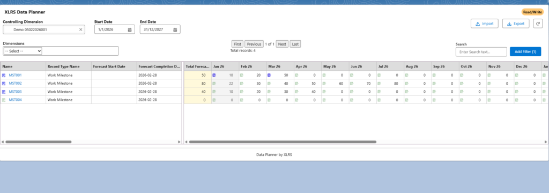Select the MST003 Mar 26 value 30
549x193 pixels.
[286, 92]
